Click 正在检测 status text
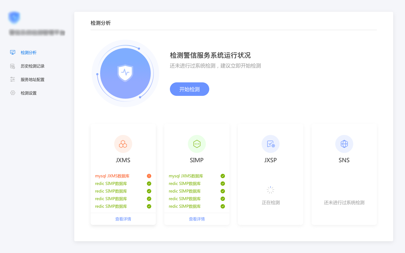Image resolution: width=405 pixels, height=253 pixels. click(x=271, y=203)
